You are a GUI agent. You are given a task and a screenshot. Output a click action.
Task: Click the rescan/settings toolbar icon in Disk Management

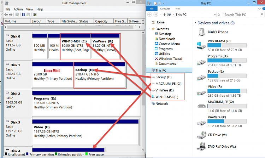point(35,15)
